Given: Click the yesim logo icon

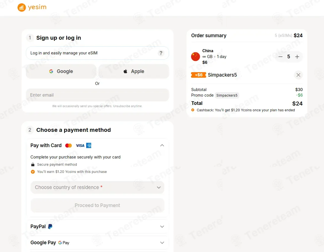Looking at the screenshot, I should click(x=21, y=7).
